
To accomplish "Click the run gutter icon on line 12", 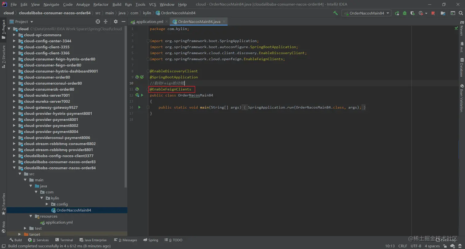I will (142, 95).
